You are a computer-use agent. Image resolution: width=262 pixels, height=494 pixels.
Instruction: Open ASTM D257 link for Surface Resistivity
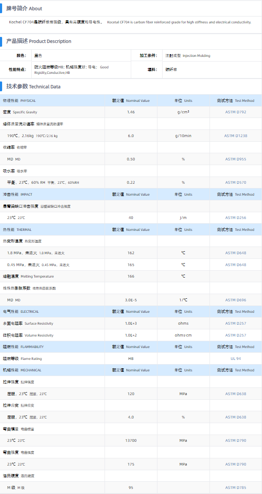coord(235,323)
